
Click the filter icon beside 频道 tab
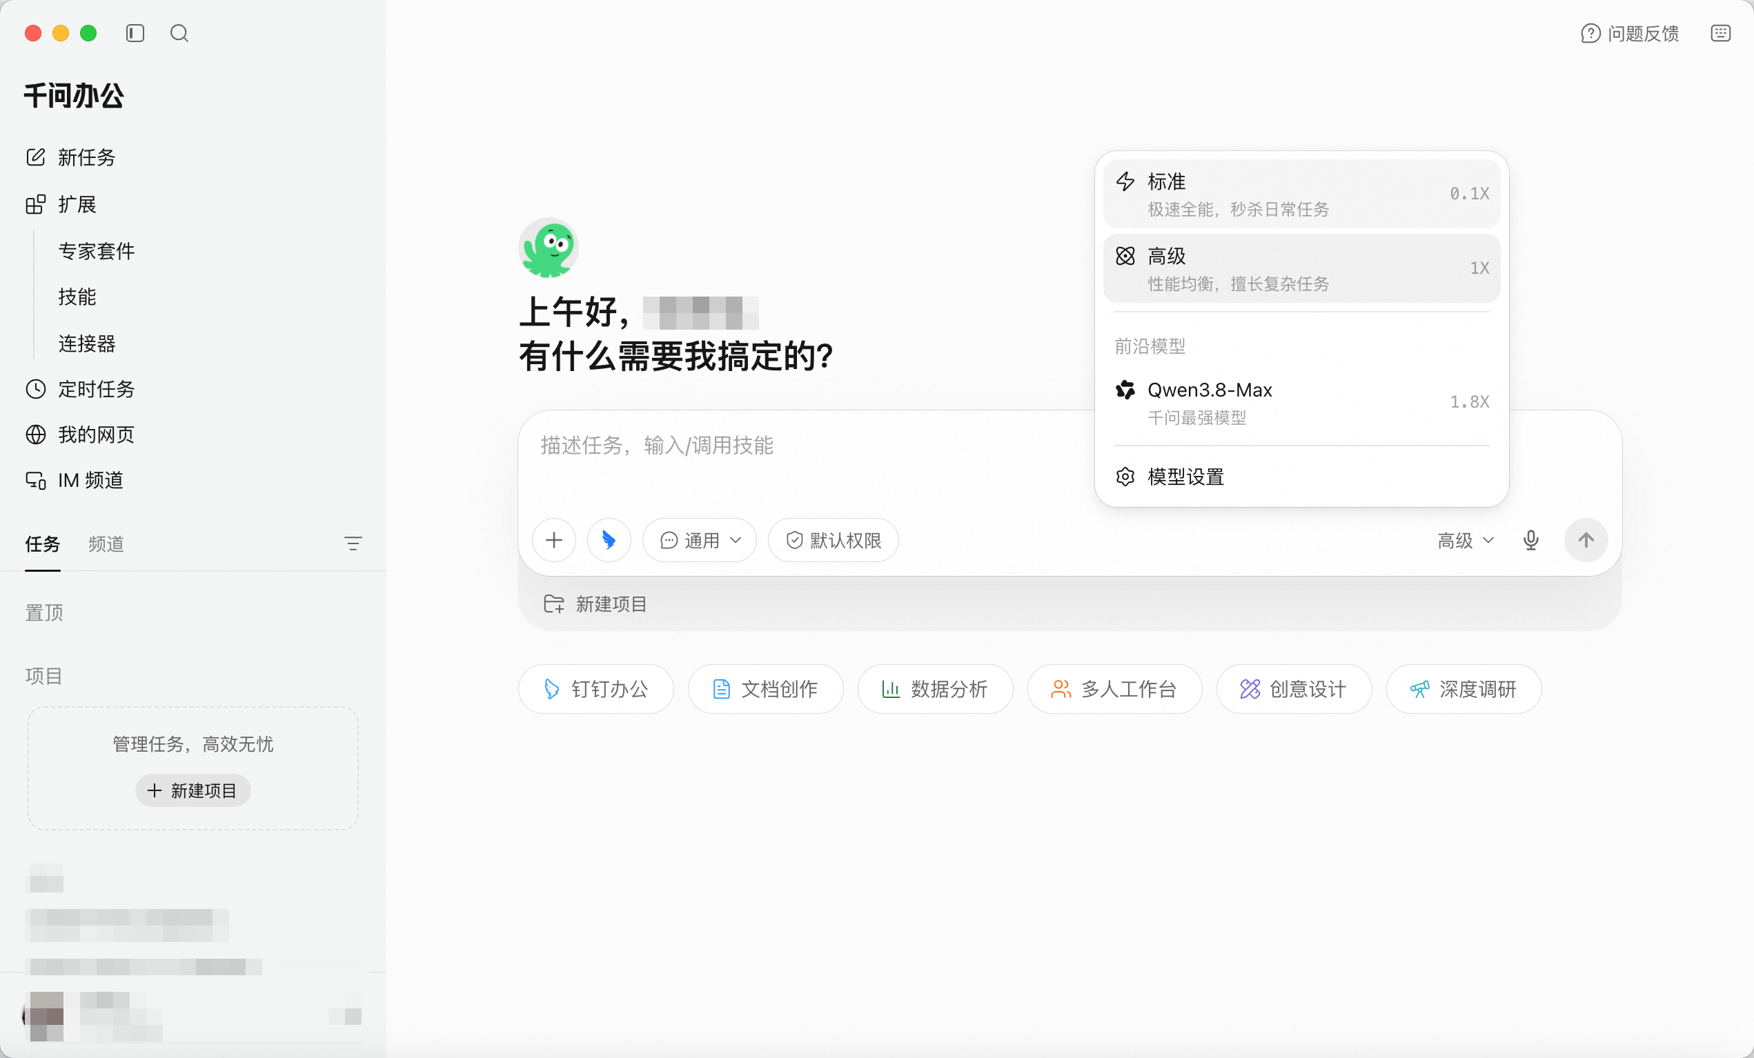(353, 544)
